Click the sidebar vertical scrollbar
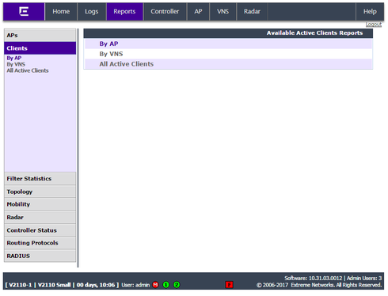The height and width of the screenshot is (296, 388). tap(78, 148)
